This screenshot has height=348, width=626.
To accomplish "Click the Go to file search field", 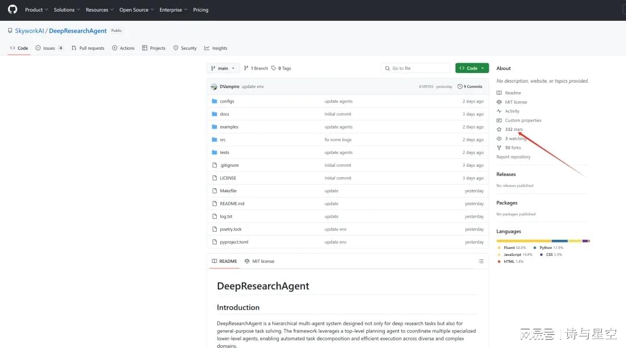I will pos(416,68).
